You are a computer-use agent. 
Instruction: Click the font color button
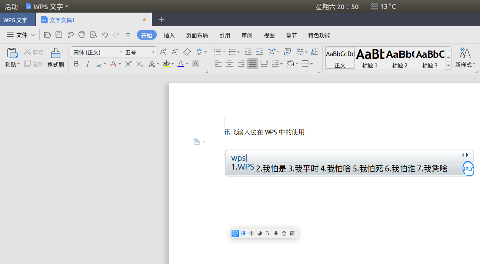pos(181,64)
